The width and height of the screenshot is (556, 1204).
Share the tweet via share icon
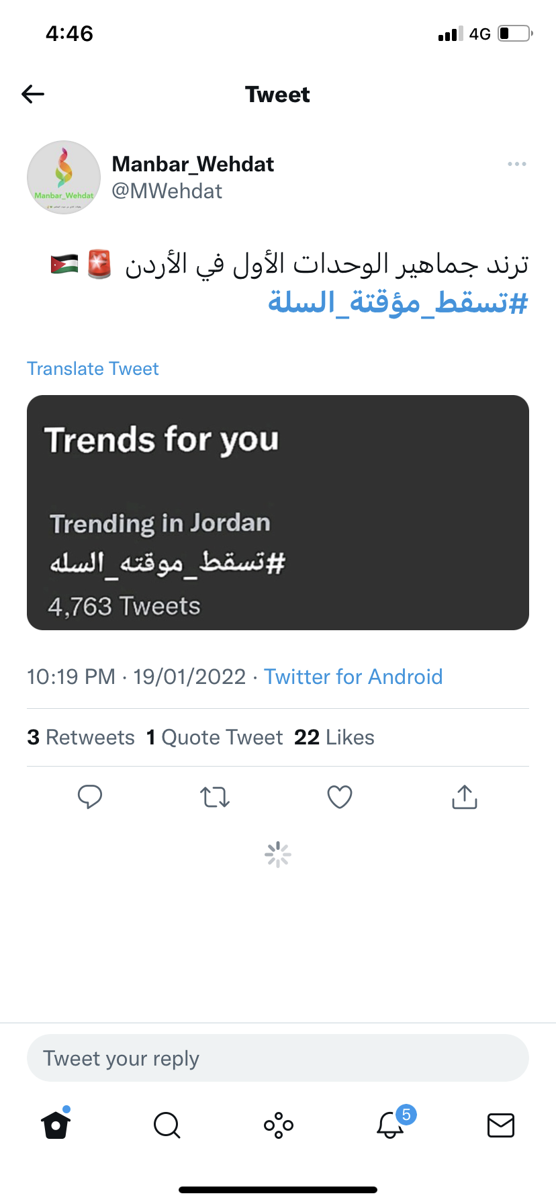pos(465,797)
